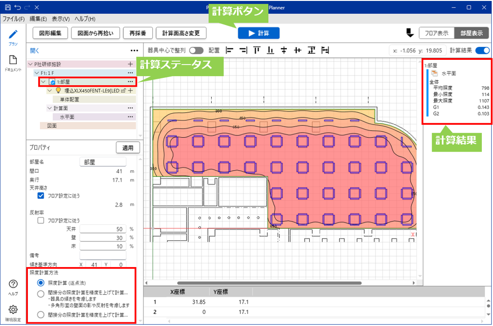Open the 表示(V) menu
The image size is (493, 326).
click(x=60, y=19)
